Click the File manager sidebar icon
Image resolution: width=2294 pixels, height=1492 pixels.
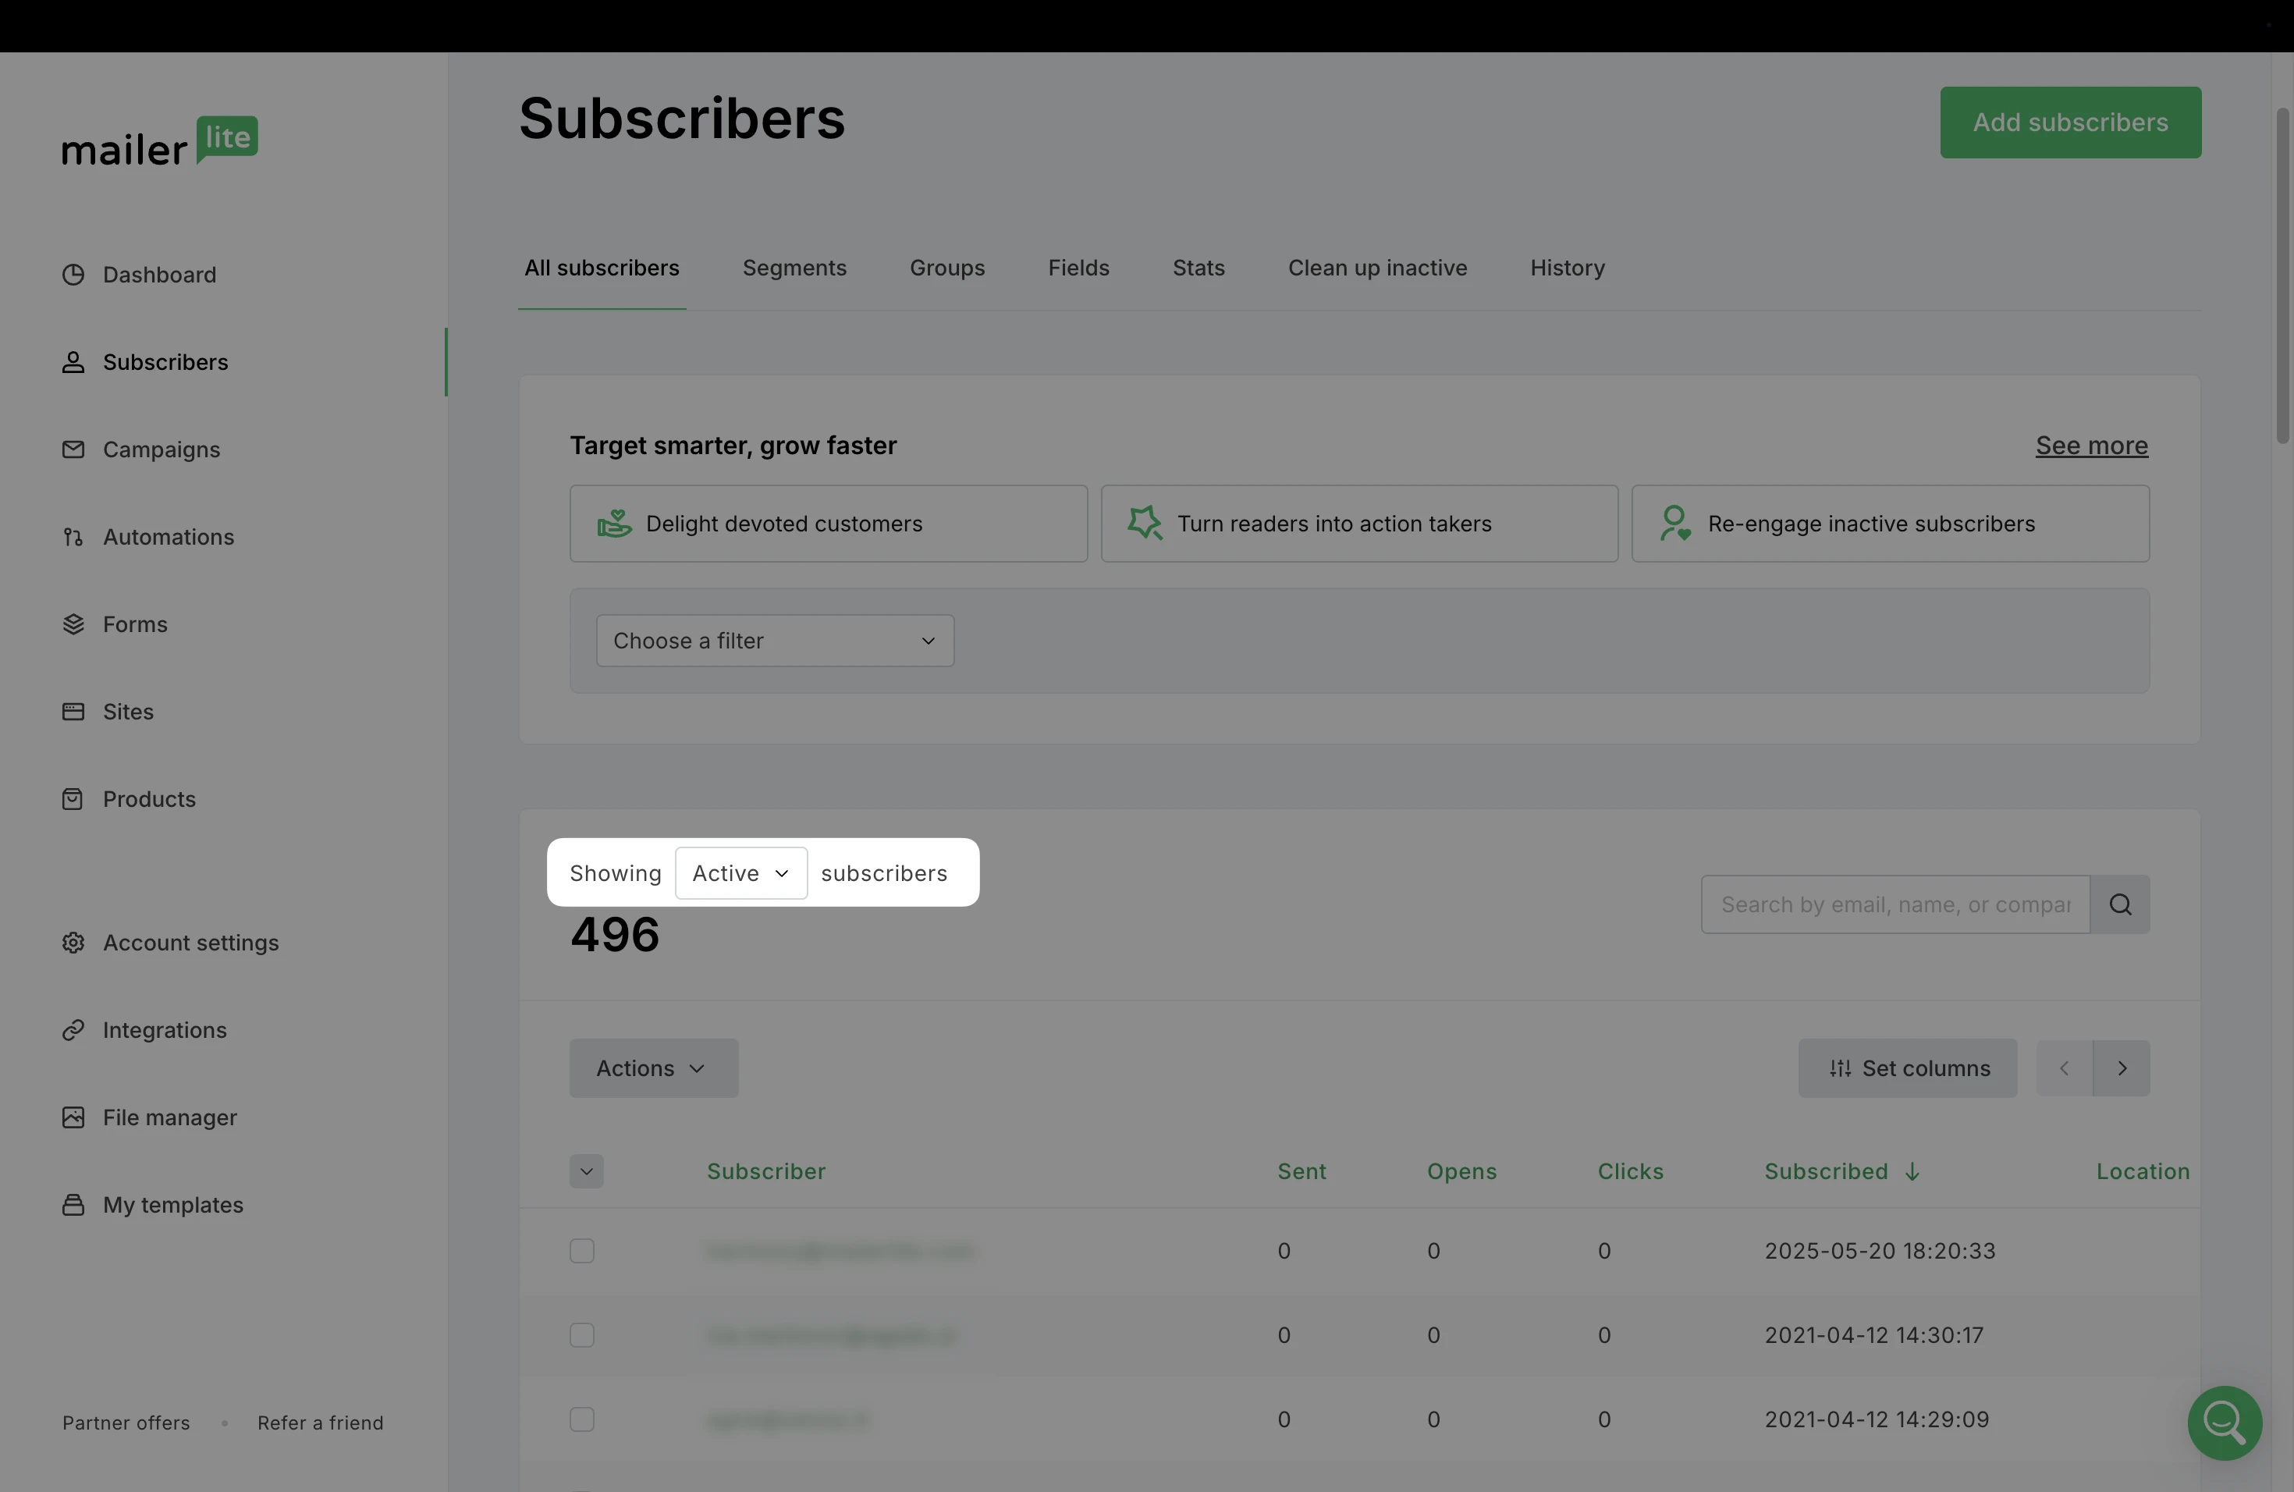73,1117
